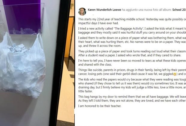Select the 'Things like suicide, parents in prison' line
This screenshot has height=126, width=186.
[132, 70]
